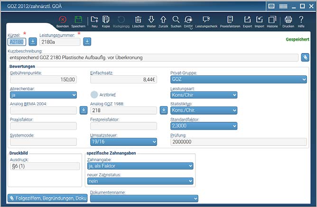
Task: Open the Umsatzsteuer dropdown
Action: coord(123,142)
